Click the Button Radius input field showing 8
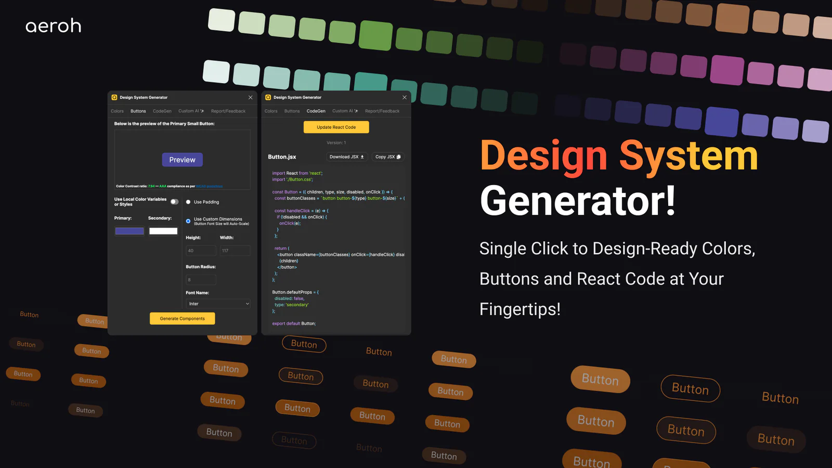832x468 pixels. (201, 280)
